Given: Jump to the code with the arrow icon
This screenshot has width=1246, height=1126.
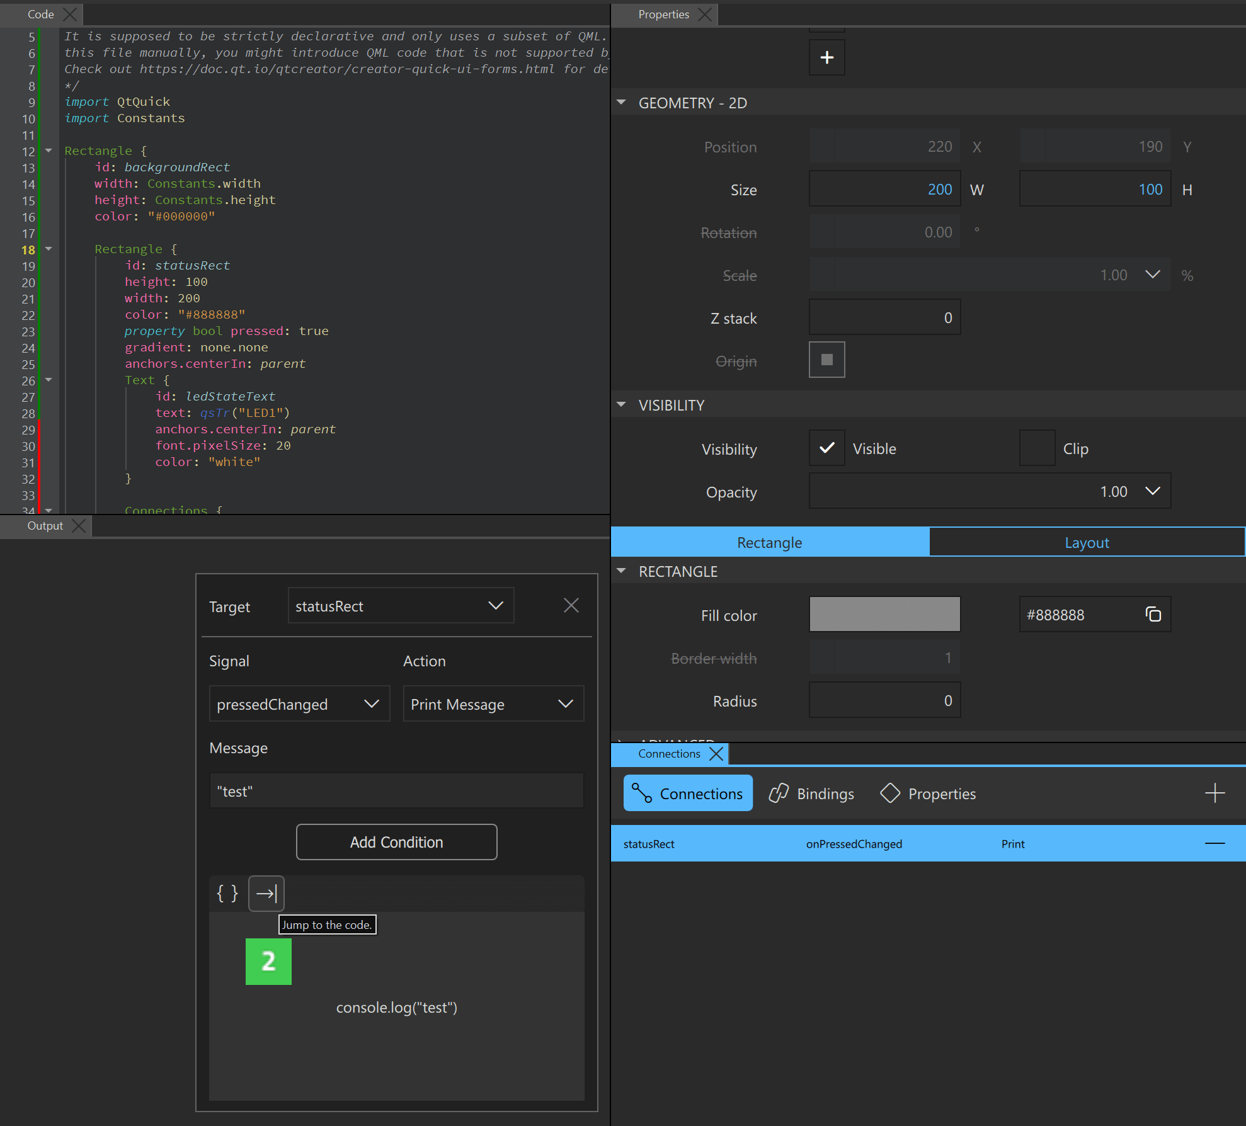Looking at the screenshot, I should click(266, 893).
